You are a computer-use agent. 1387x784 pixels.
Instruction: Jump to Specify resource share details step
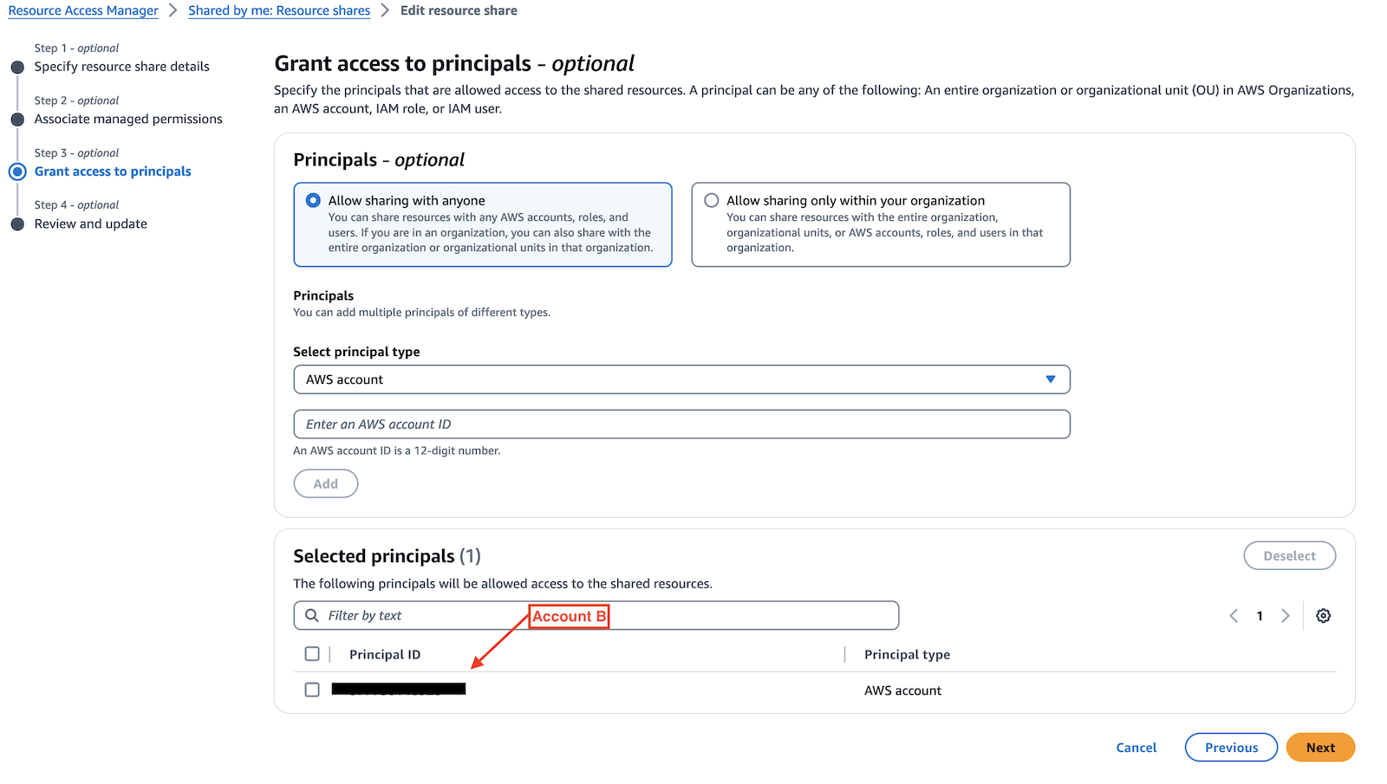click(x=121, y=67)
